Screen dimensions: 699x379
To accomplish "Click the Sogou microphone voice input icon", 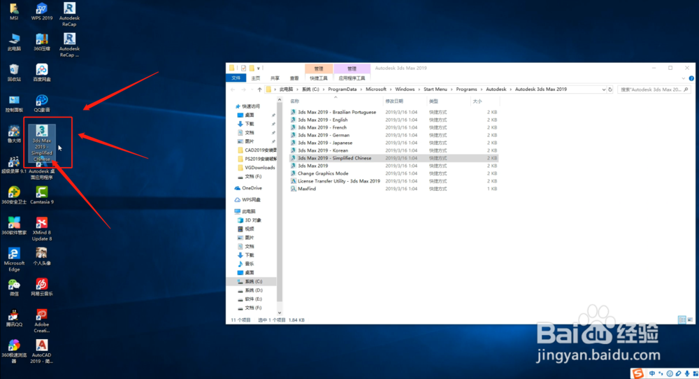I will [x=687, y=373].
